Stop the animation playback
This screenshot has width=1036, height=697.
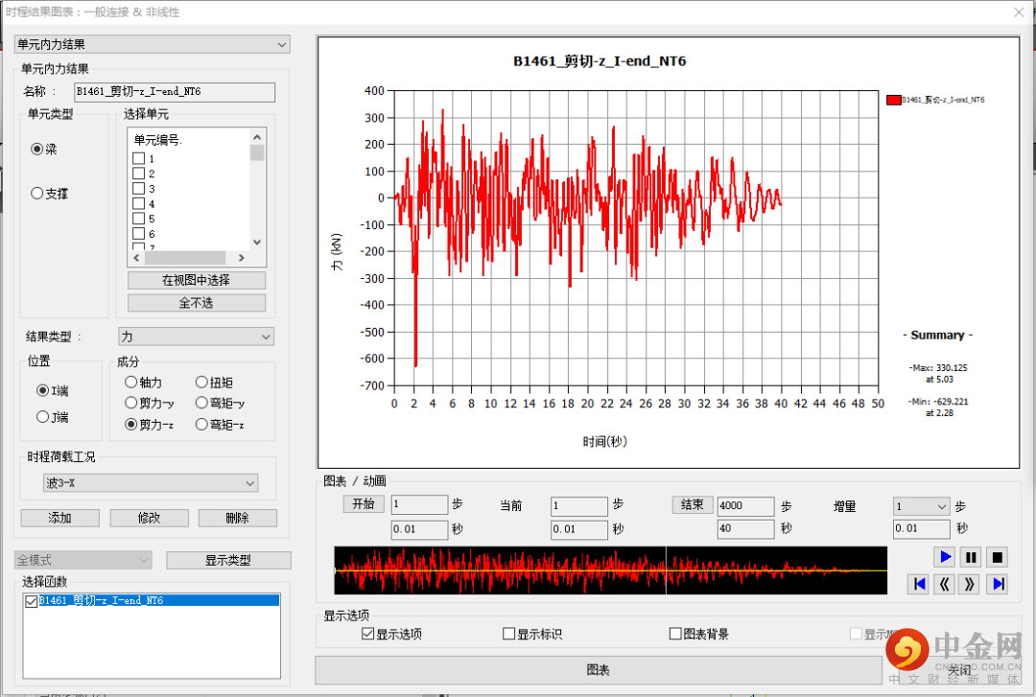[x=998, y=557]
